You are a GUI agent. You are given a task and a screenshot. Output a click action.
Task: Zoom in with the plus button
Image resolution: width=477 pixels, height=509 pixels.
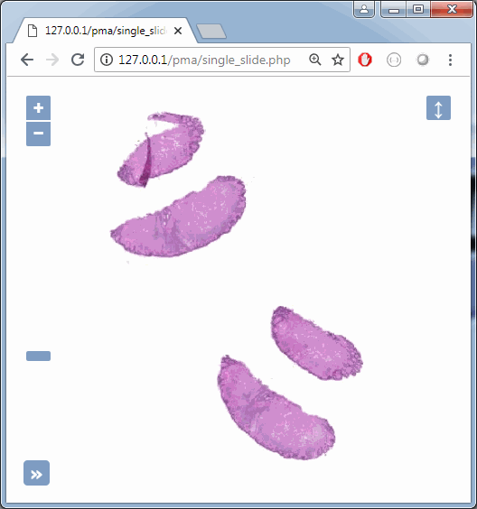[38, 107]
